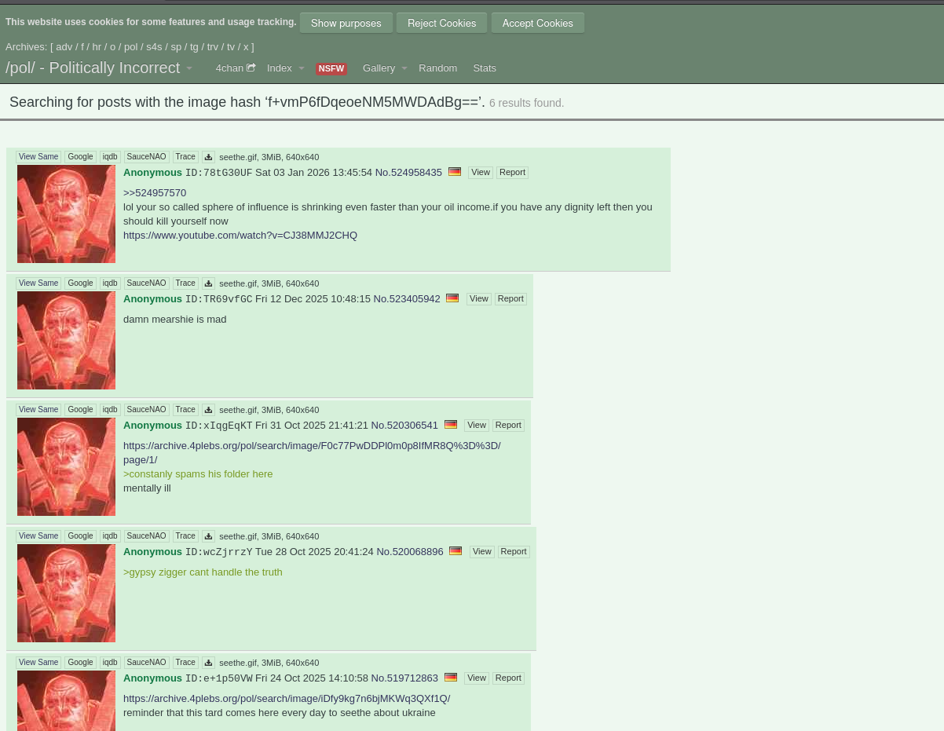Image resolution: width=944 pixels, height=731 pixels.
Task: Click German flag on post No.520306541
Action: tap(451, 424)
